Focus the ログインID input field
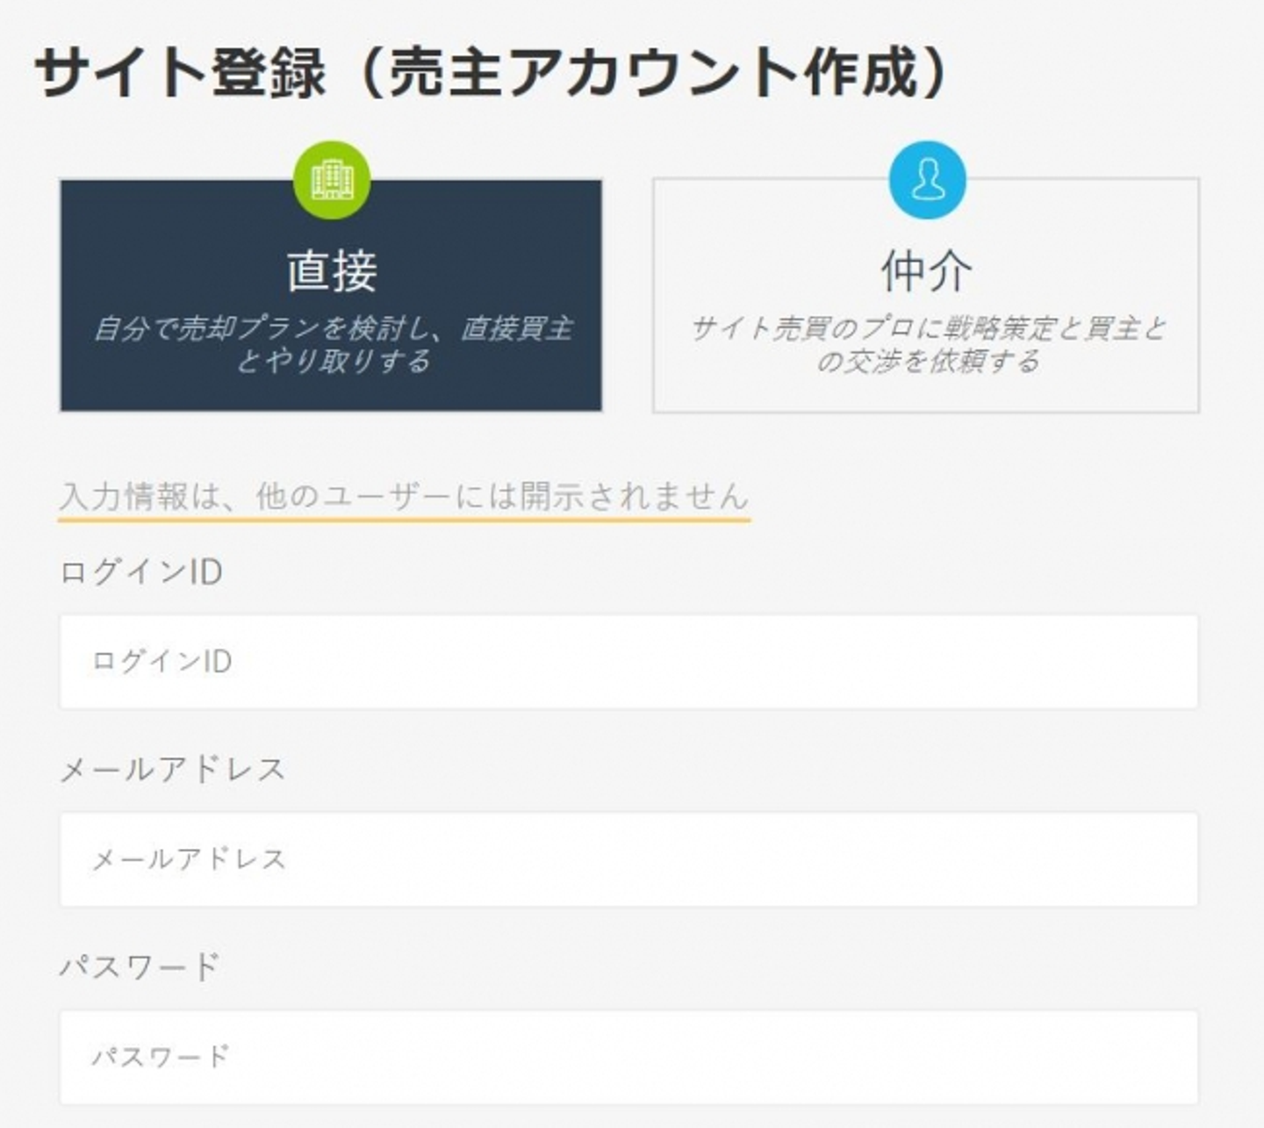 pos(628,662)
